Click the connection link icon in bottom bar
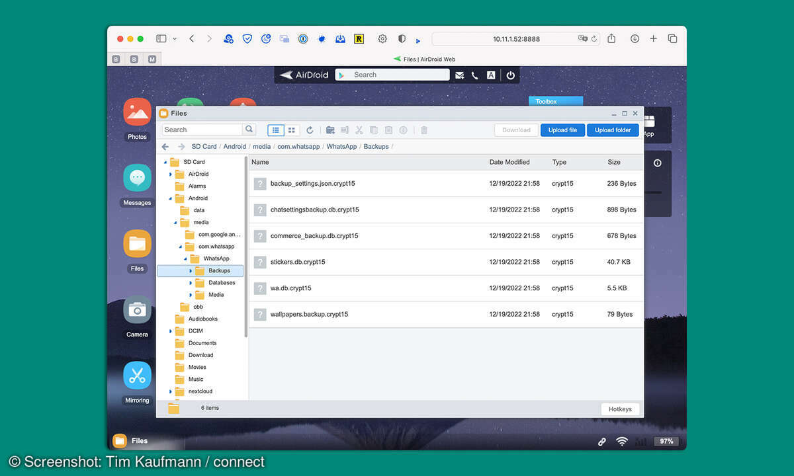Viewport: 794px width, 476px height. 602,441
